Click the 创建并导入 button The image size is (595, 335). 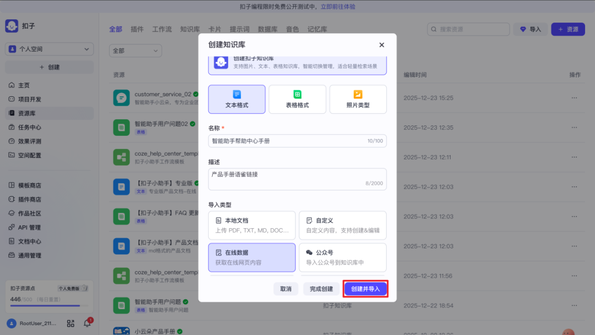tap(366, 289)
